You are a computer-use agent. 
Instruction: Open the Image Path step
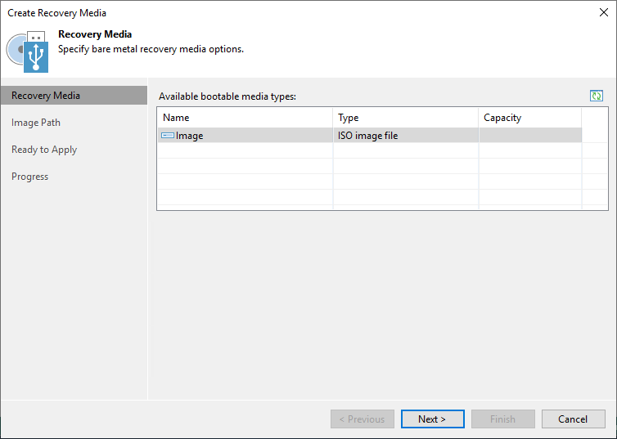[36, 123]
